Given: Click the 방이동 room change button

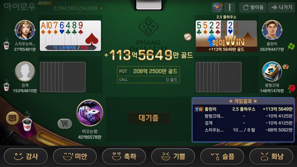Looking at the screenshot, I should coord(253,7).
